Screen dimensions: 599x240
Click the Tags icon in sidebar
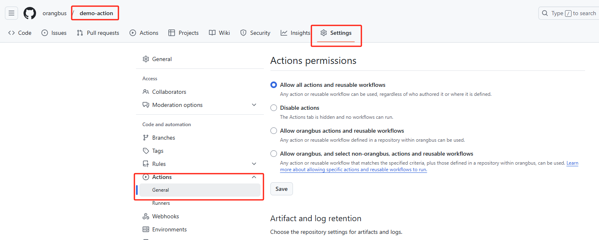pyautogui.click(x=146, y=151)
